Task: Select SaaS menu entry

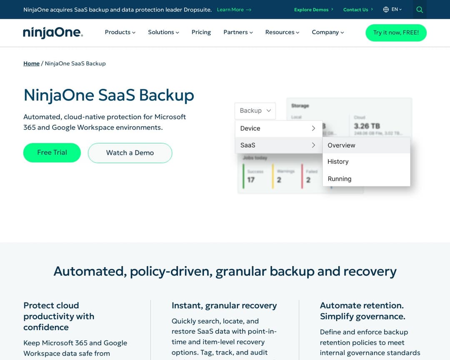Action: [x=278, y=145]
